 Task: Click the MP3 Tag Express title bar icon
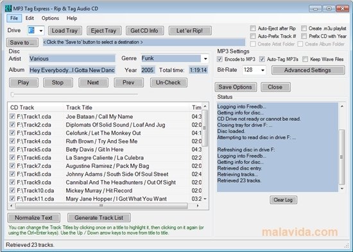(8, 8)
